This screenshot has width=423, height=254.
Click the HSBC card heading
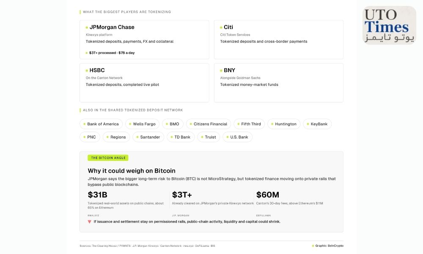(97, 70)
